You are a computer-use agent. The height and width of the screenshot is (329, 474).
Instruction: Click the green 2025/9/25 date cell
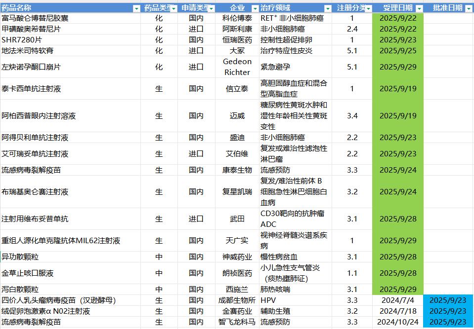coord(398,51)
